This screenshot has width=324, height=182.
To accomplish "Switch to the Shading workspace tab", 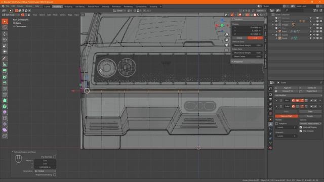I will pos(105,7).
